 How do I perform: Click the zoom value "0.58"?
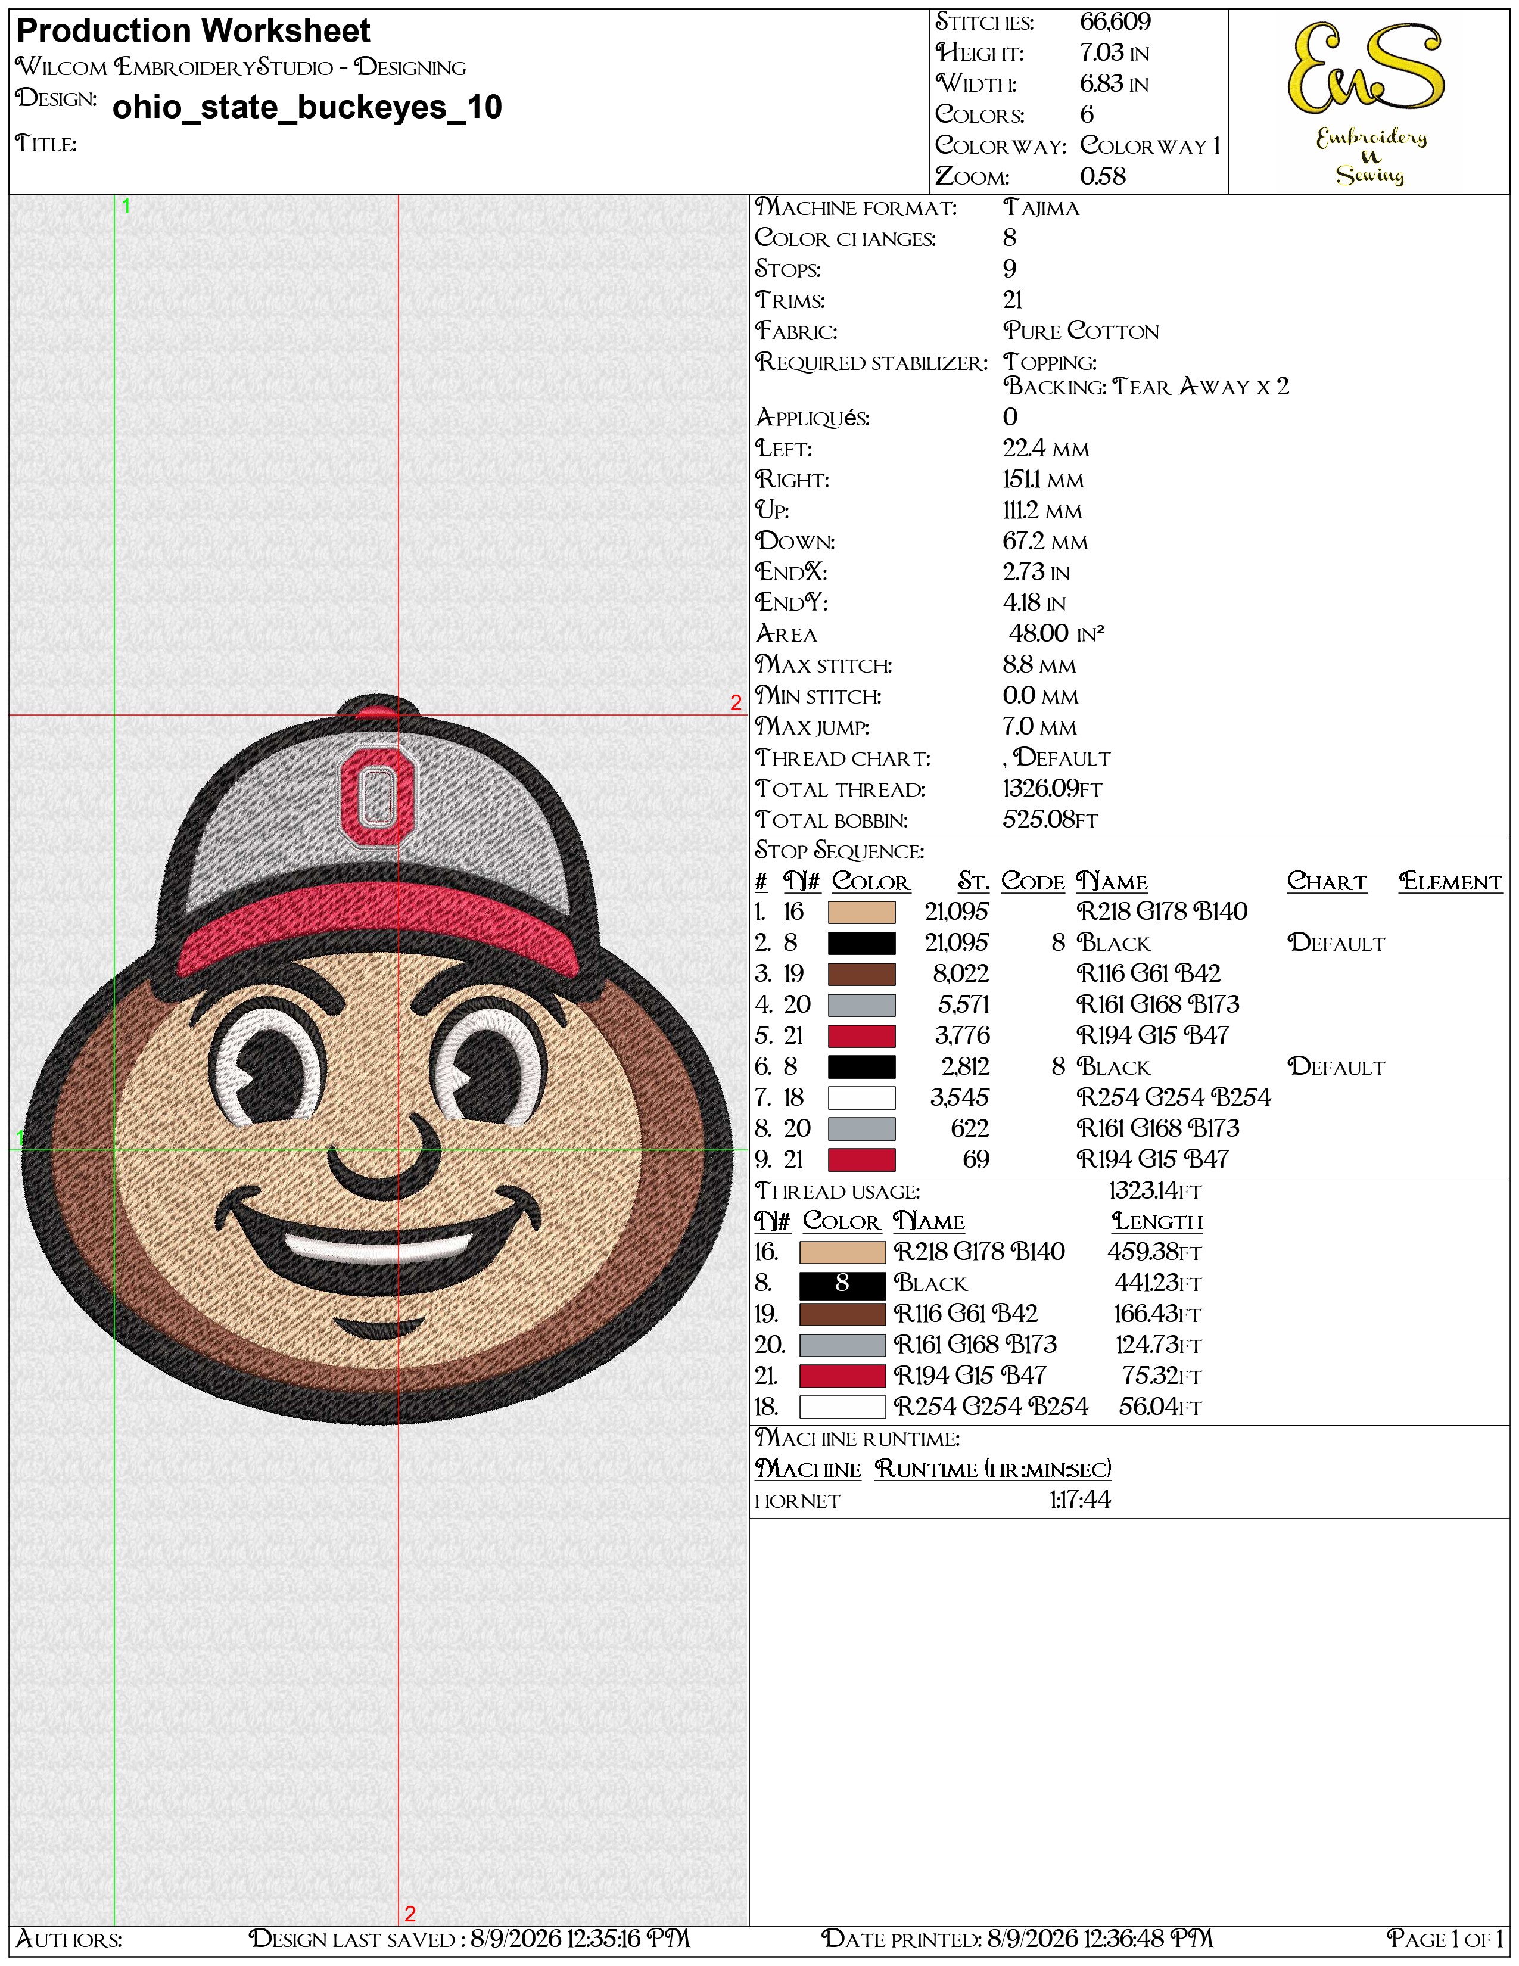(x=1103, y=176)
